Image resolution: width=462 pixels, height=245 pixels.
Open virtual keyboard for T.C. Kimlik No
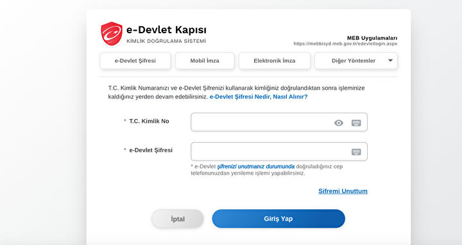pos(356,123)
